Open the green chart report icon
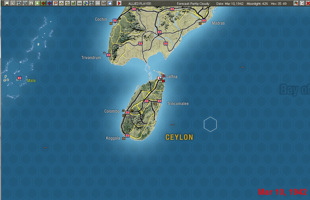This screenshot has width=310, height=200. tap(73, 3)
